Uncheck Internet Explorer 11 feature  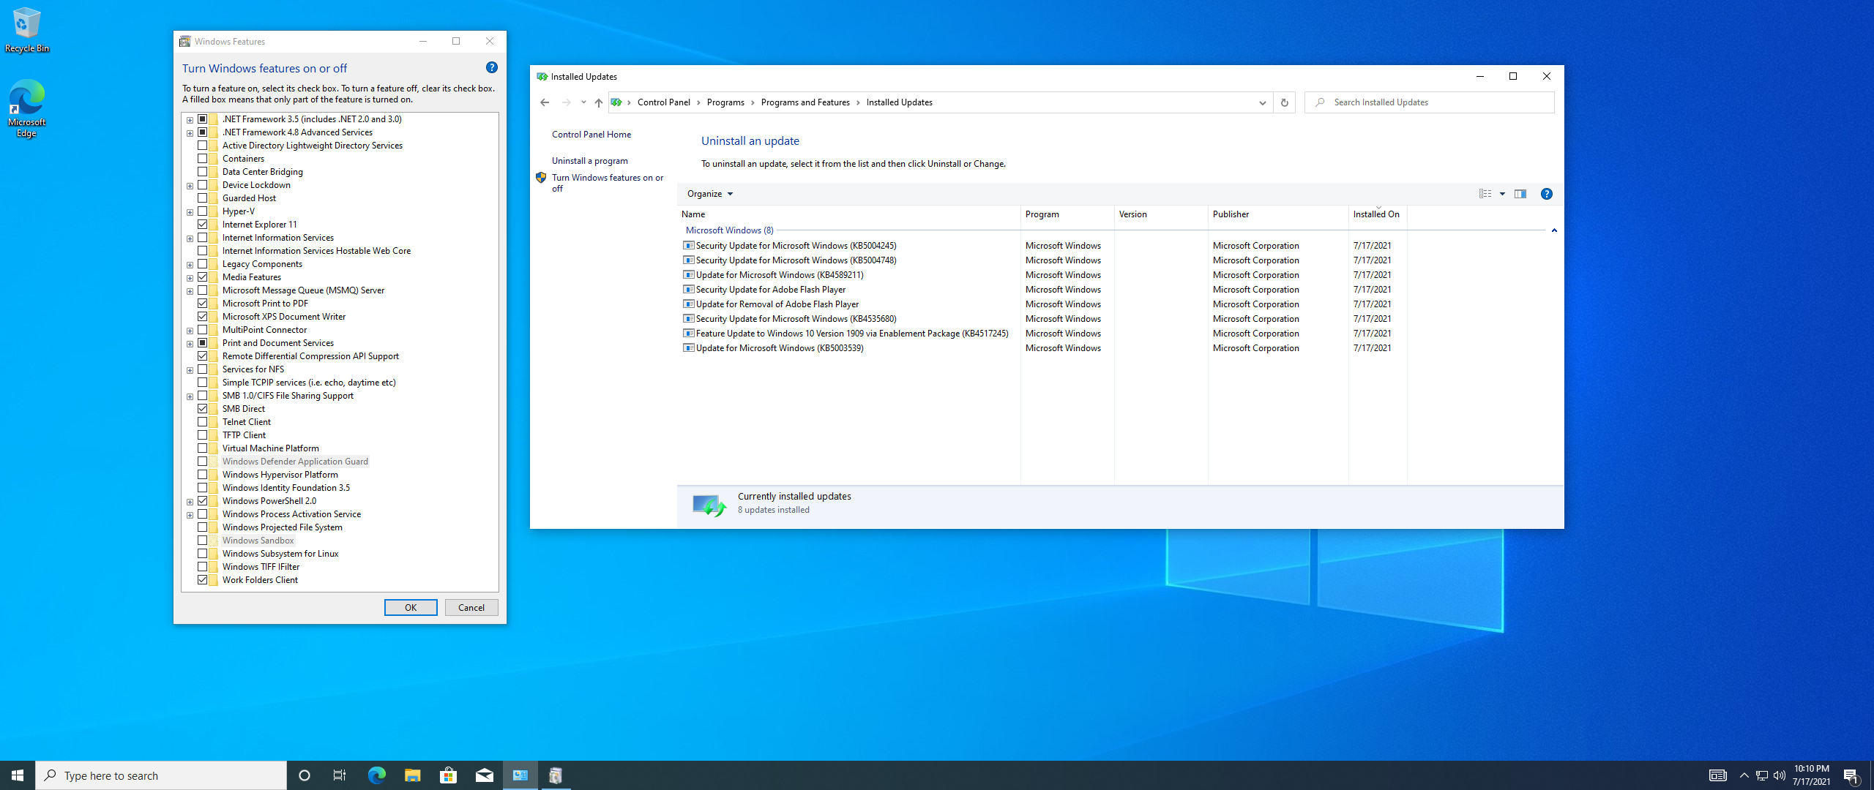pyautogui.click(x=203, y=225)
